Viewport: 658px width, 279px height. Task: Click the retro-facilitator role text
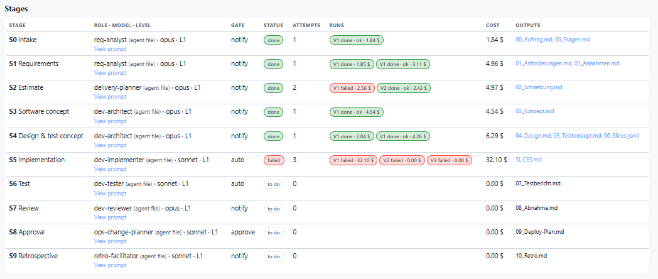(x=116, y=256)
